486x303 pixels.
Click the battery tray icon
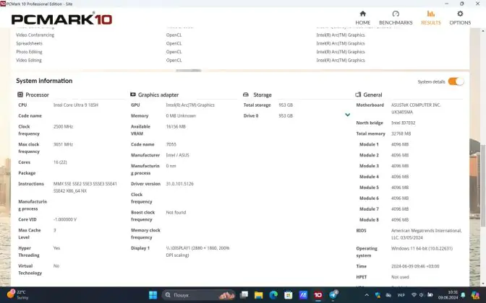[x=430, y=295]
